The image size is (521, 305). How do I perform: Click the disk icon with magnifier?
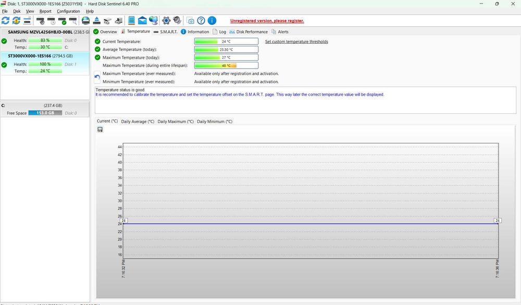tap(73, 21)
